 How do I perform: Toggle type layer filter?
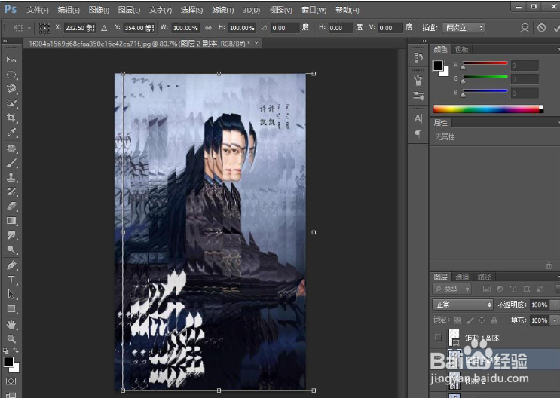(513, 289)
